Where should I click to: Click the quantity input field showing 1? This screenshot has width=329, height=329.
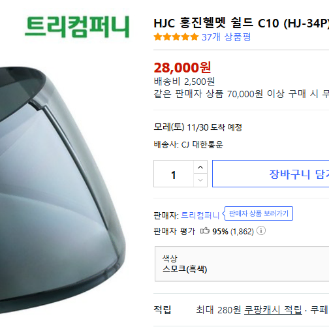pyautogui.click(x=174, y=174)
